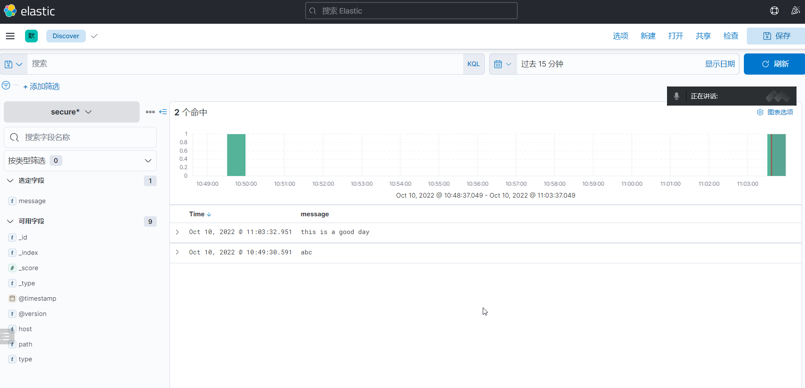Image resolution: width=805 pixels, height=388 pixels.
Task: Open the calendar quick time menu
Action: click(x=503, y=64)
